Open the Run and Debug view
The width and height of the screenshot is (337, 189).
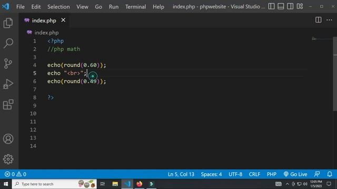click(8, 84)
